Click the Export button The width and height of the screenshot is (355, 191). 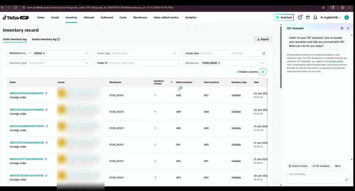[x=263, y=39]
